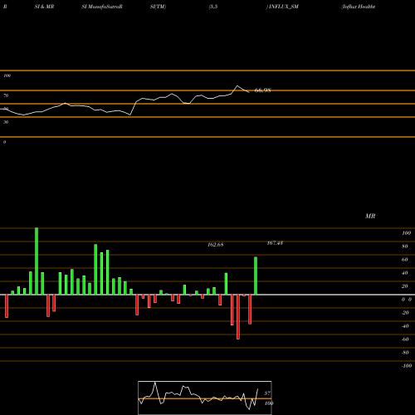Screen dimensions: 415x415
Task: Select the last green MR bar below 167.48
Action: click(256, 276)
